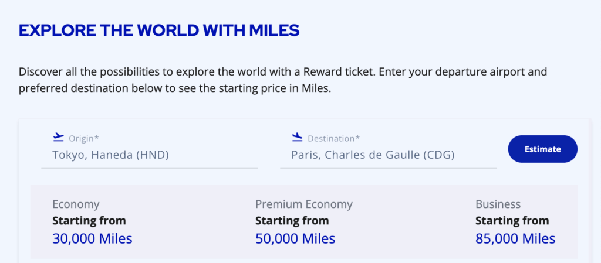Click the Reward ticket description paragraph
Image resolution: width=601 pixels, height=263 pixels.
283,81
